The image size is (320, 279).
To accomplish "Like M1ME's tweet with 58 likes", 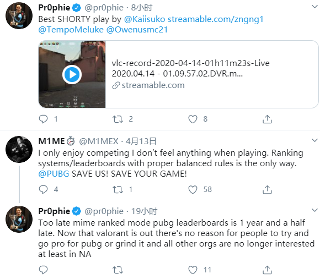I will (193, 189).
